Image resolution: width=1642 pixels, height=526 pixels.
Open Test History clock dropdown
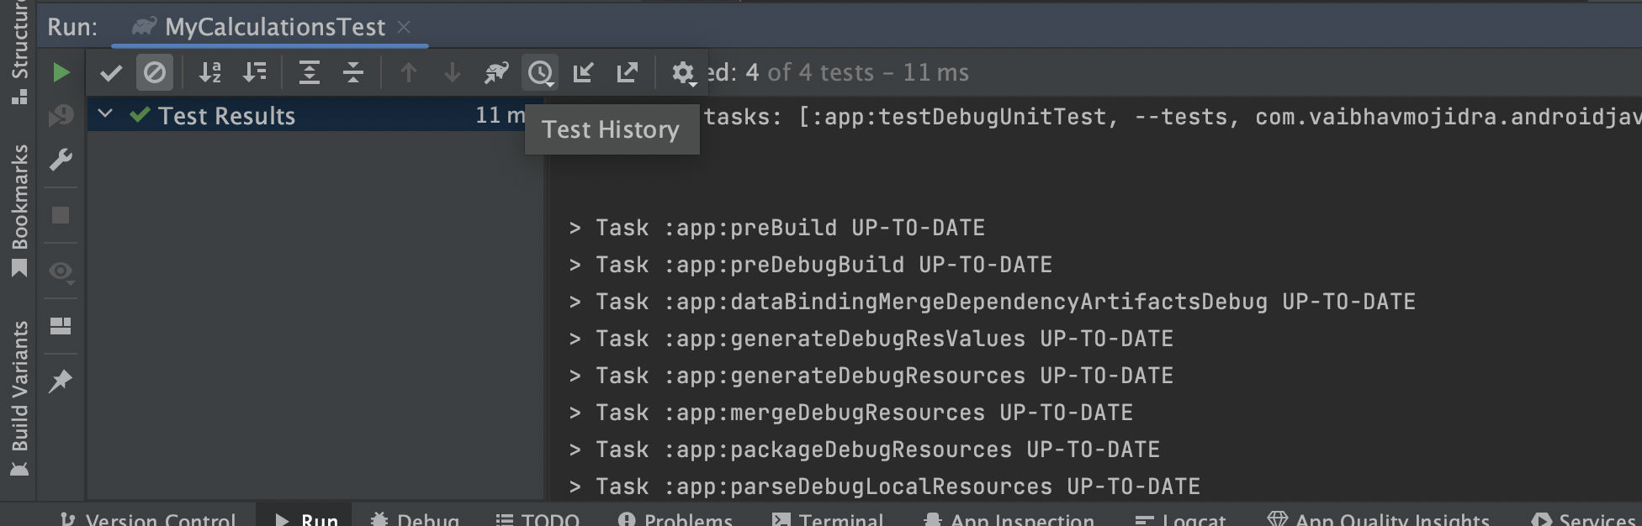(541, 73)
